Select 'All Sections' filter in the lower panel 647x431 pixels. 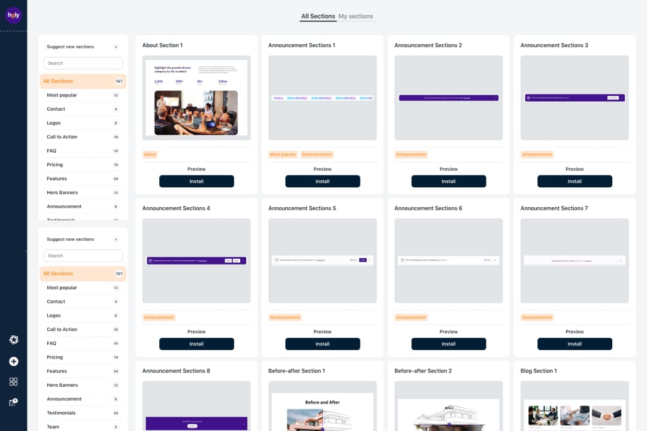pos(83,274)
